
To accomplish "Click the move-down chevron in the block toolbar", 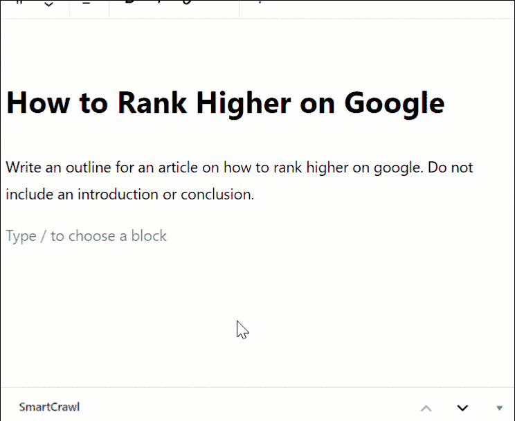I will [x=48, y=4].
